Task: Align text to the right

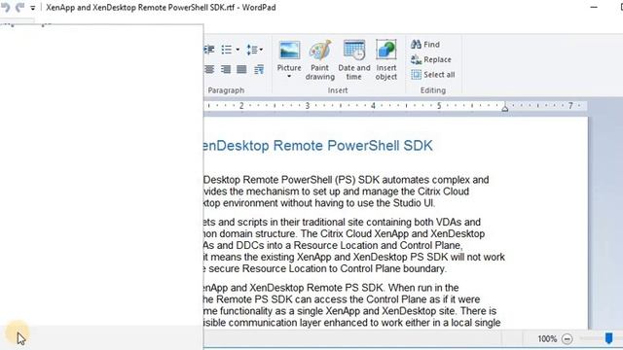Action: tap(226, 69)
